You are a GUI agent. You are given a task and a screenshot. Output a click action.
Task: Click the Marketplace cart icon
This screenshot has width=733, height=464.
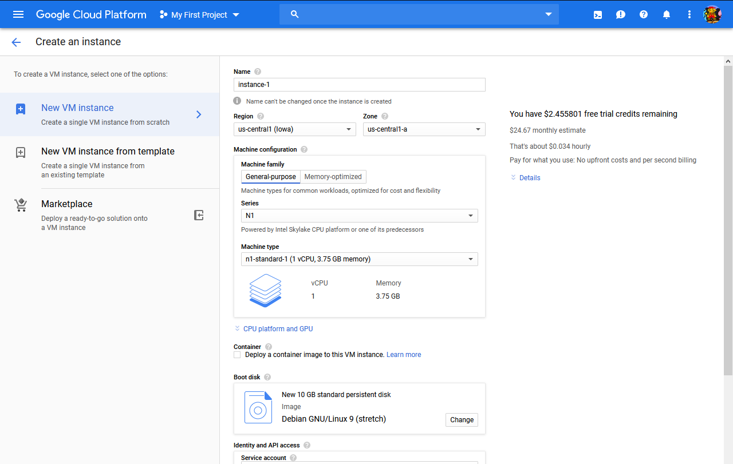pos(21,205)
